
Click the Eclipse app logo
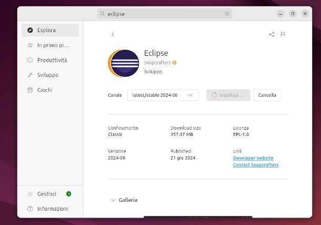(124, 63)
